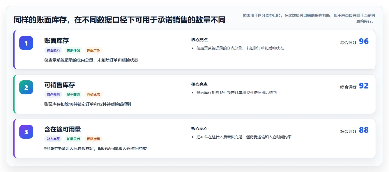The image size is (389, 172).
Task: Select the 账面库存 card title
Action: coord(56,40)
